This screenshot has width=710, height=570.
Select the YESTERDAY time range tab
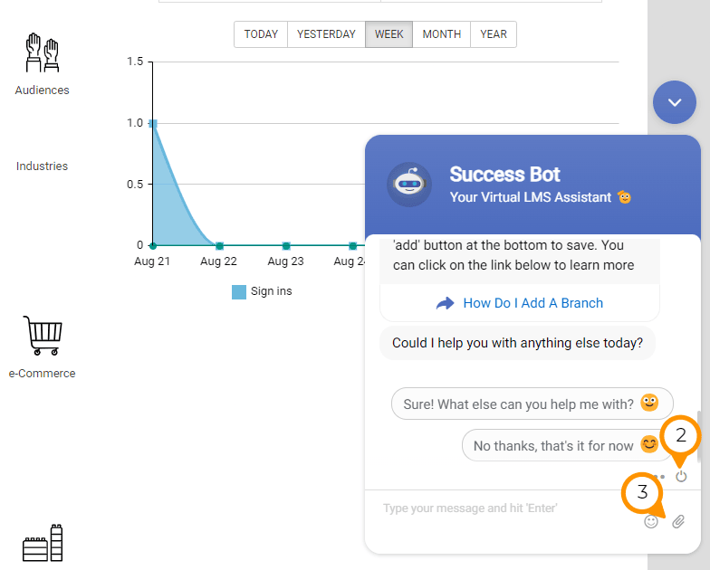click(x=326, y=34)
